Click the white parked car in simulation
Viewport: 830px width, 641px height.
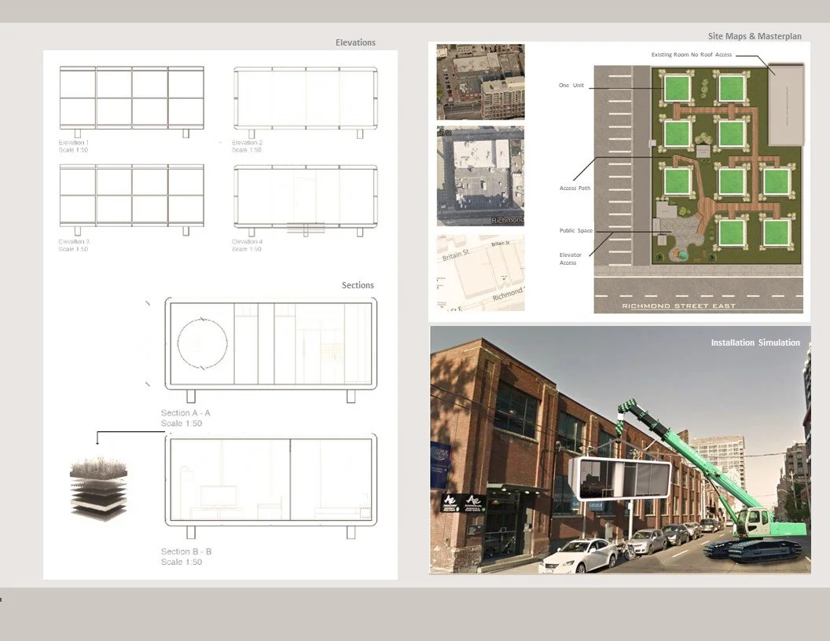pos(577,556)
